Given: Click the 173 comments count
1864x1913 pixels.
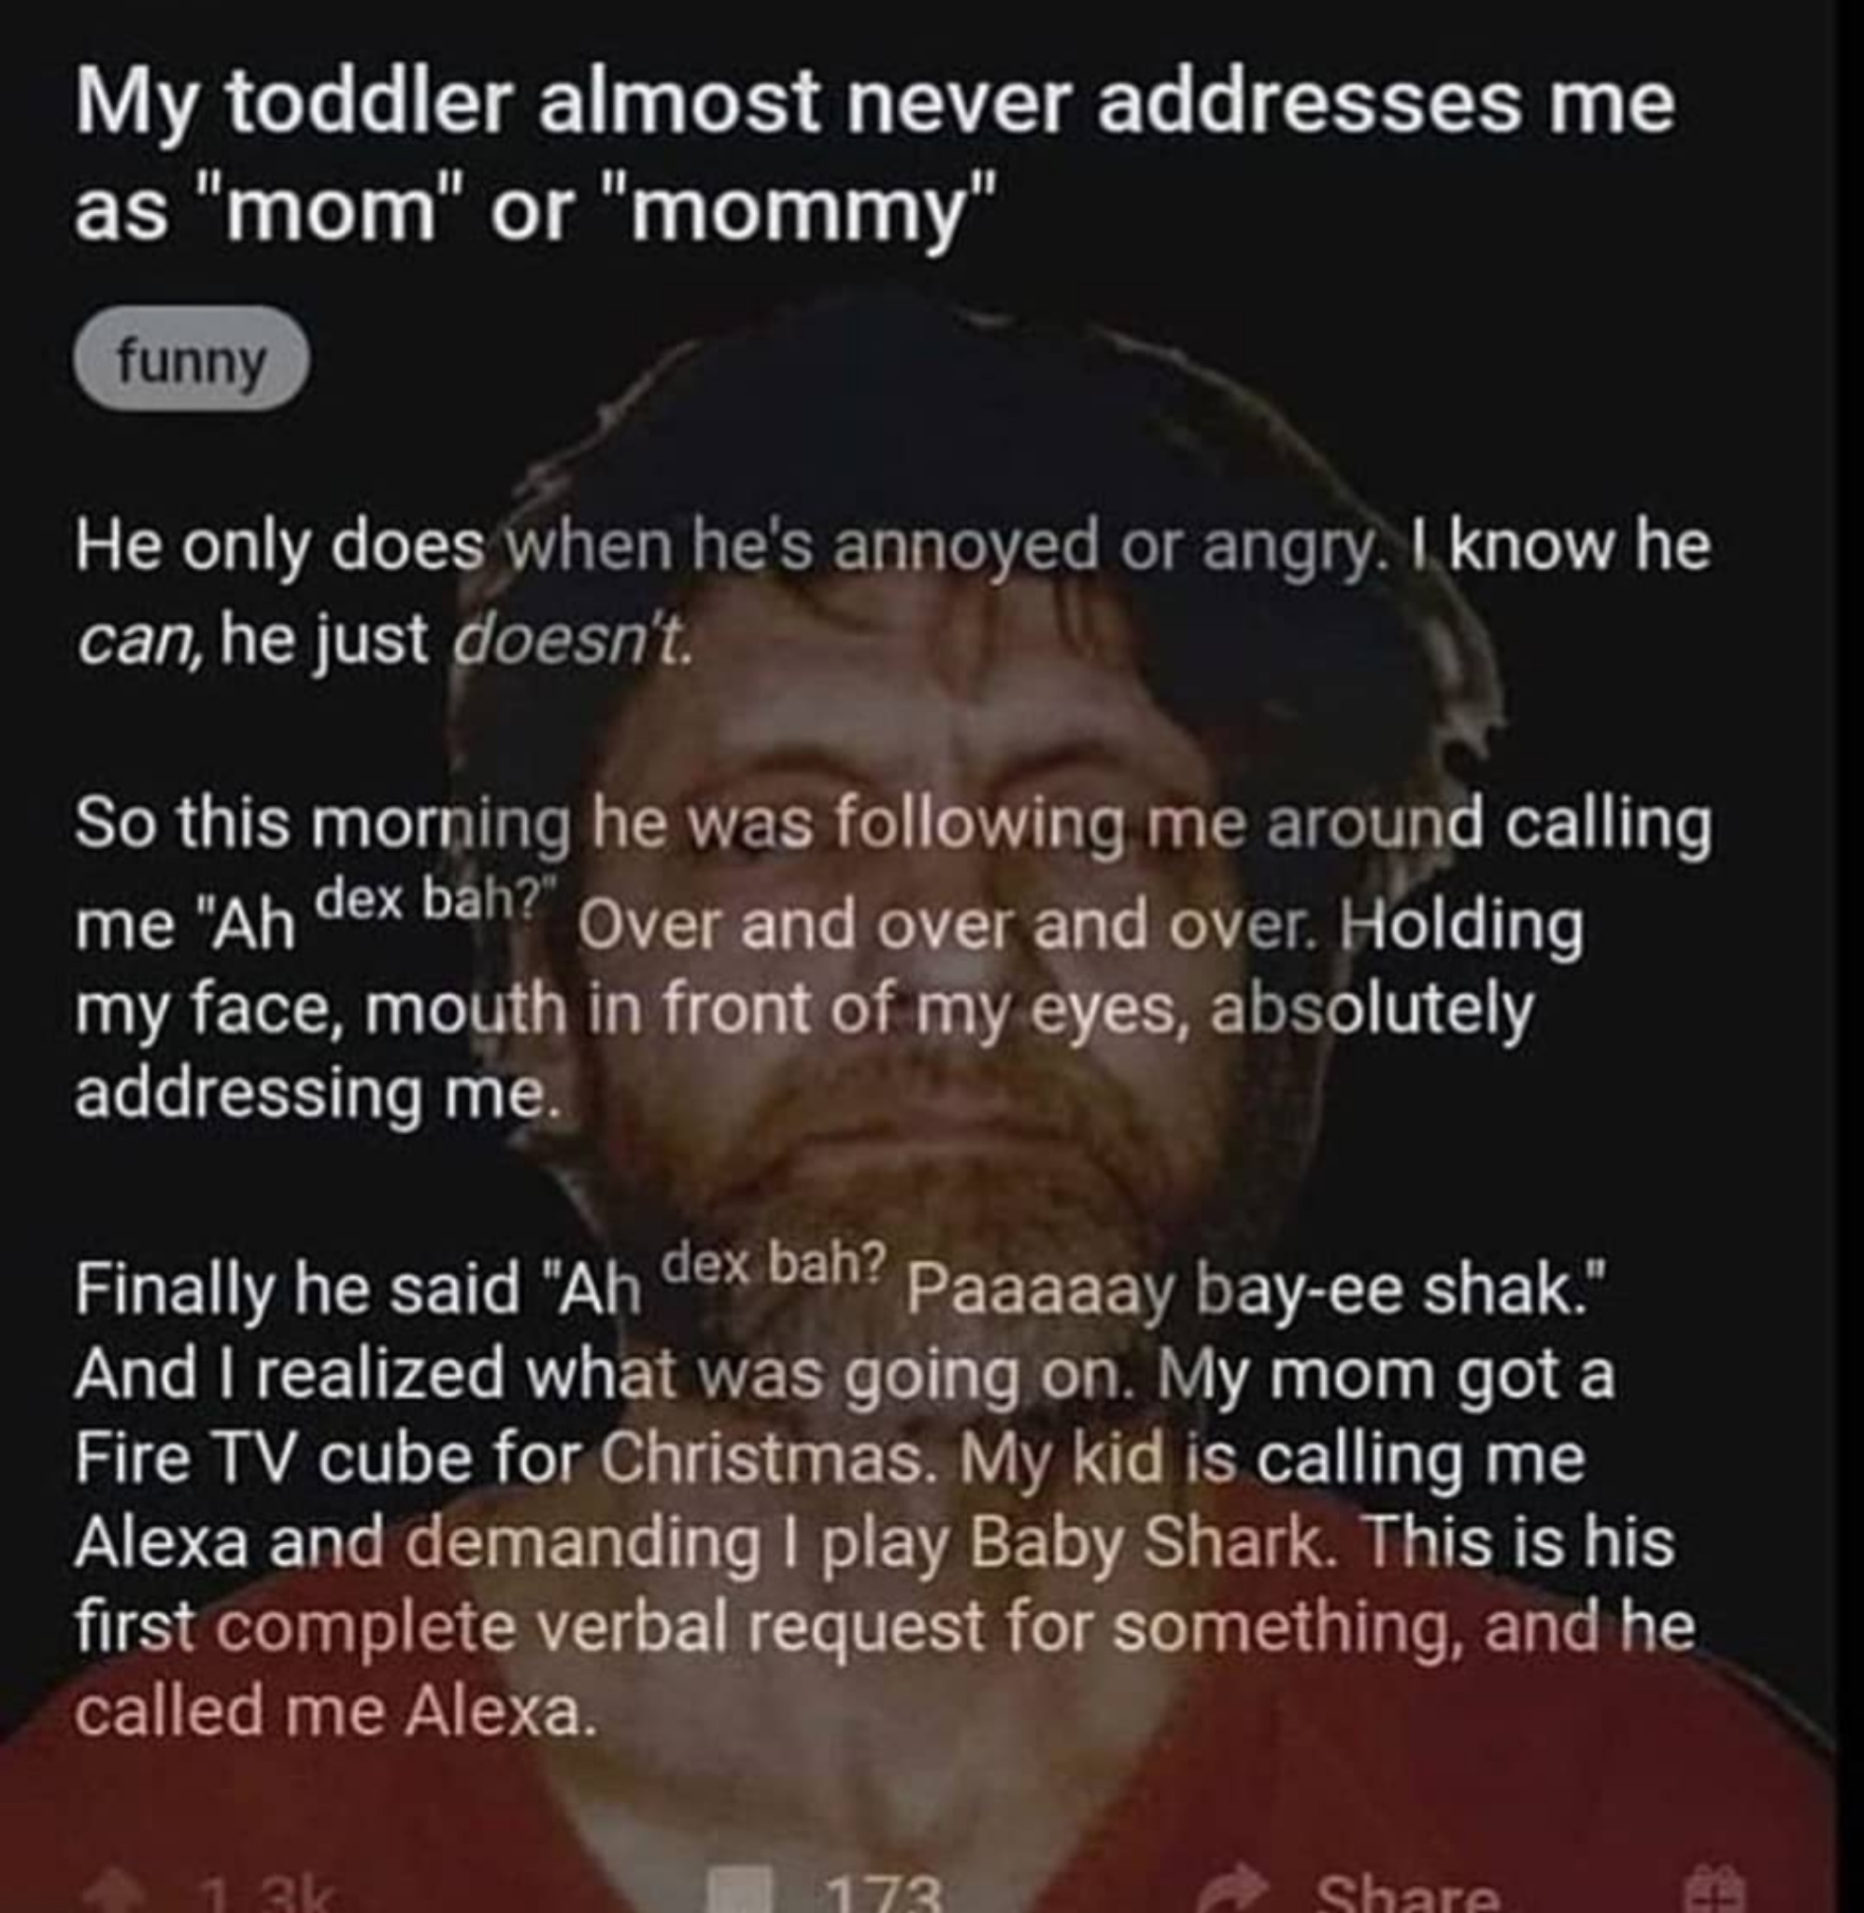Looking at the screenshot, I should (883, 1895).
